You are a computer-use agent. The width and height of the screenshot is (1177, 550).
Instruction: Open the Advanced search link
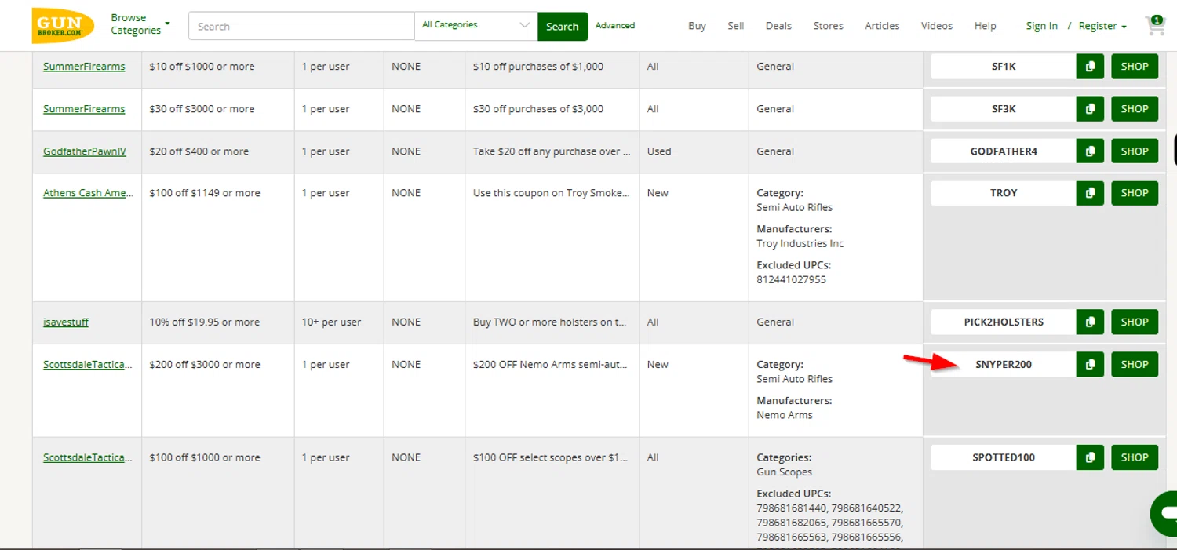[x=614, y=25]
